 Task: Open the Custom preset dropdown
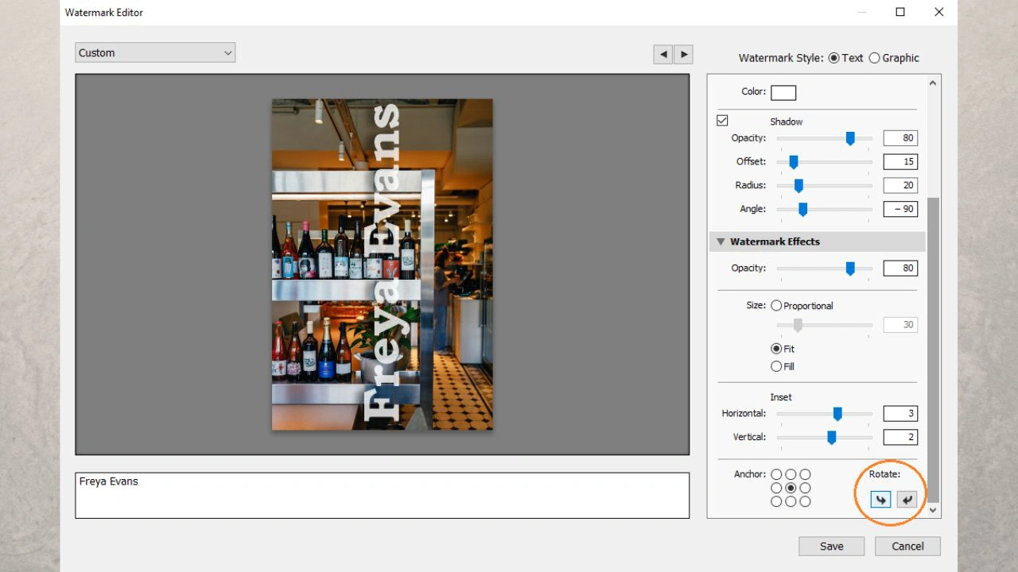point(156,52)
